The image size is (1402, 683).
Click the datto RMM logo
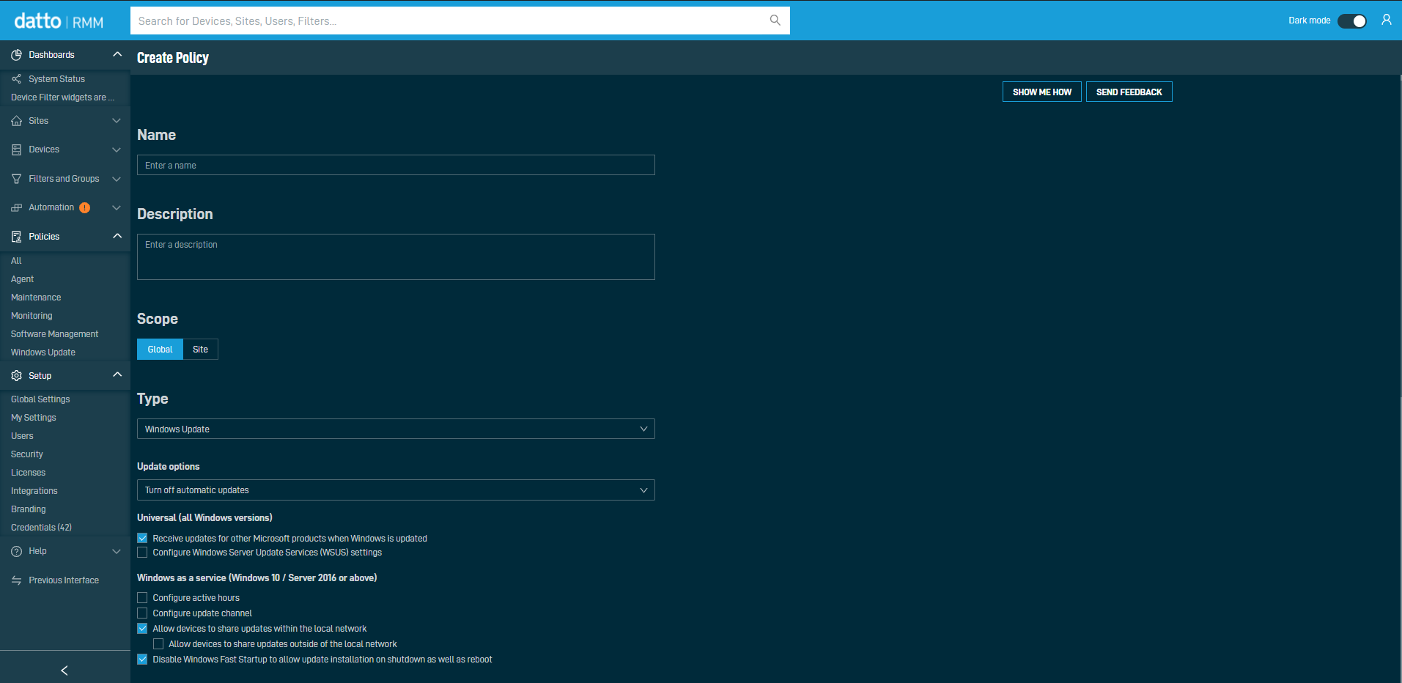pos(59,21)
